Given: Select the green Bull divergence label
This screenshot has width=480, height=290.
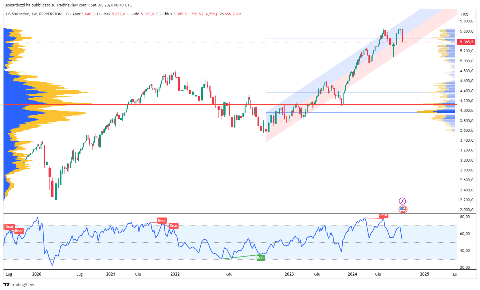Looking at the screenshot, I should coord(260,258).
